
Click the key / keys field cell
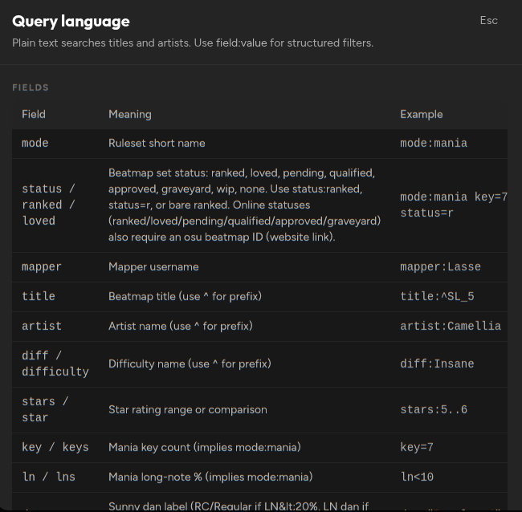(55, 447)
